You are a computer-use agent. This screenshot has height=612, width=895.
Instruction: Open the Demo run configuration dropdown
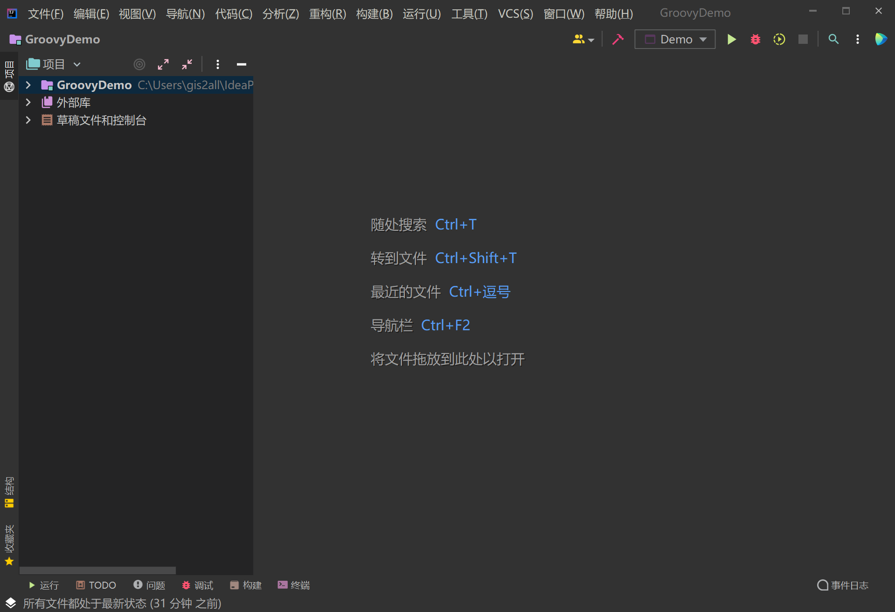(x=675, y=40)
